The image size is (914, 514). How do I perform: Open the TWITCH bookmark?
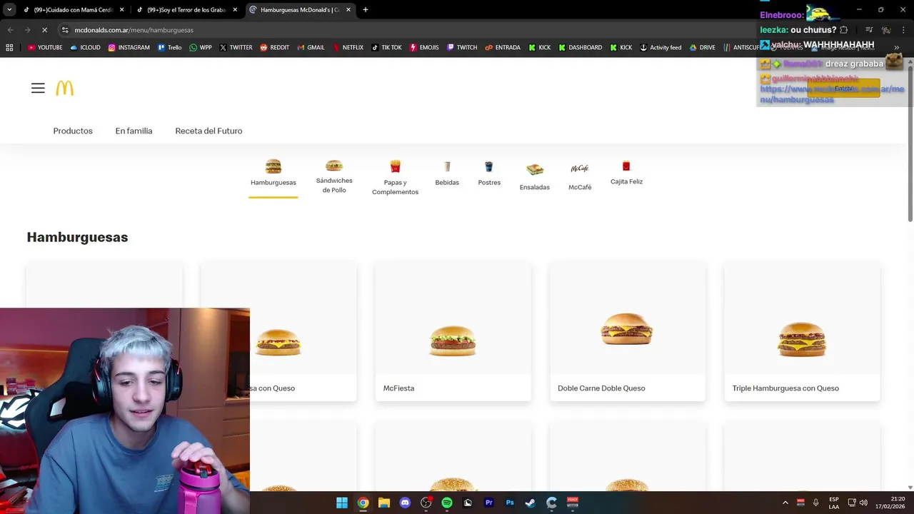[462, 47]
